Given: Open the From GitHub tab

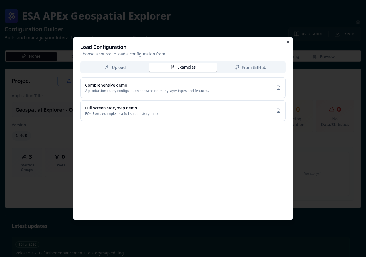Looking at the screenshot, I should tap(250, 67).
